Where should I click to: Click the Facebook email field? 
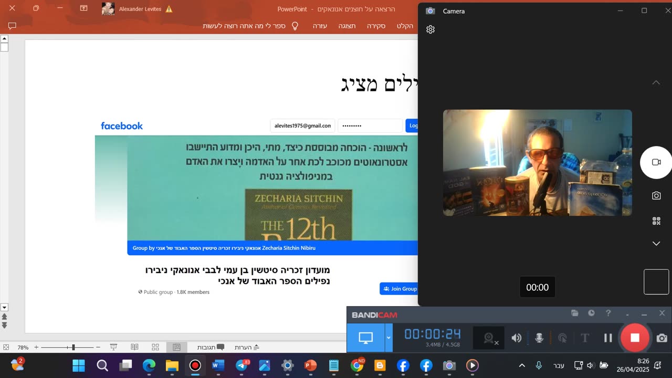point(303,125)
